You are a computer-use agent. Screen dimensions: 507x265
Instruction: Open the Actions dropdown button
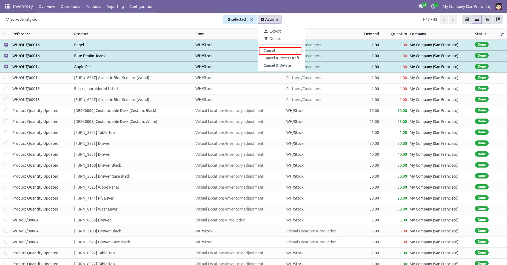point(269,19)
